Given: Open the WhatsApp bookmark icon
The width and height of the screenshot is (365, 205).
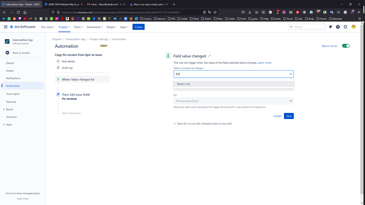Looking at the screenshot, I should pyautogui.click(x=9, y=19).
